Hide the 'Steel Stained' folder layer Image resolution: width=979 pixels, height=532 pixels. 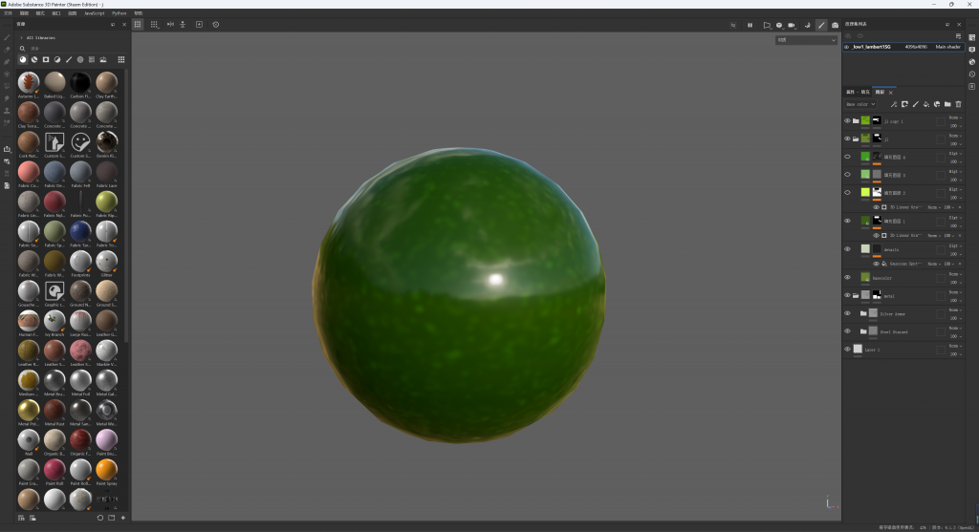[x=847, y=331]
